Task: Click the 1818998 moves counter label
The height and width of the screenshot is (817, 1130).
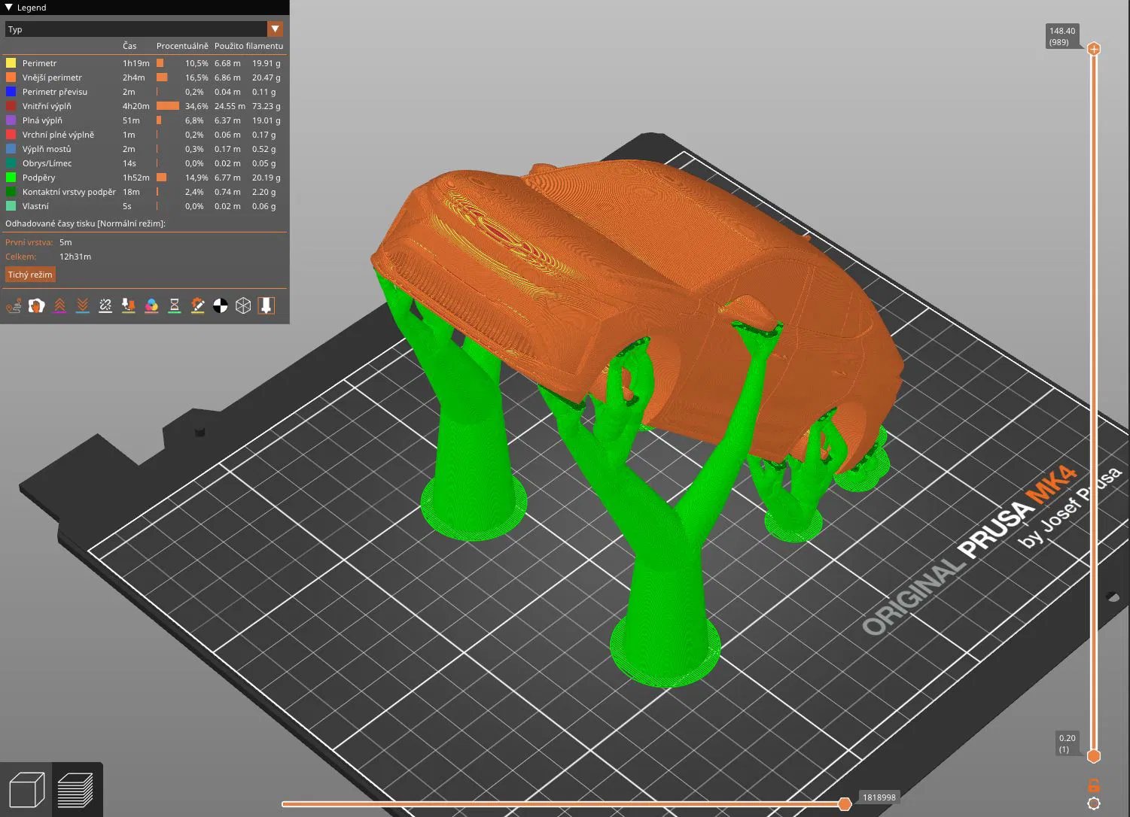Action: click(879, 797)
